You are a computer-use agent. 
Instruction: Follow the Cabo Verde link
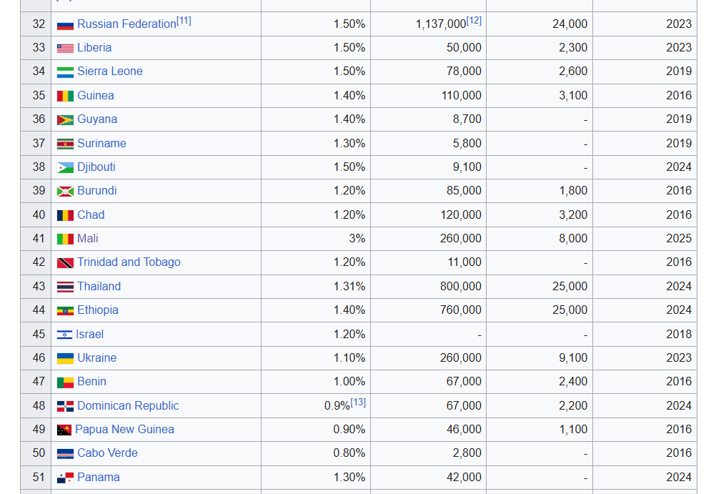(107, 453)
